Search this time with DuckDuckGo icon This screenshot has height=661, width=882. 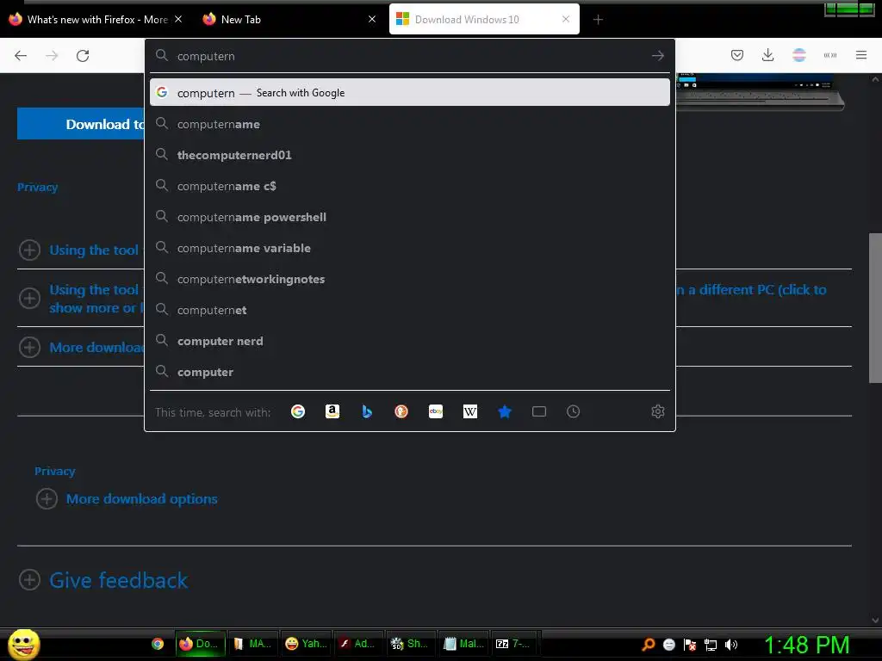pos(401,412)
